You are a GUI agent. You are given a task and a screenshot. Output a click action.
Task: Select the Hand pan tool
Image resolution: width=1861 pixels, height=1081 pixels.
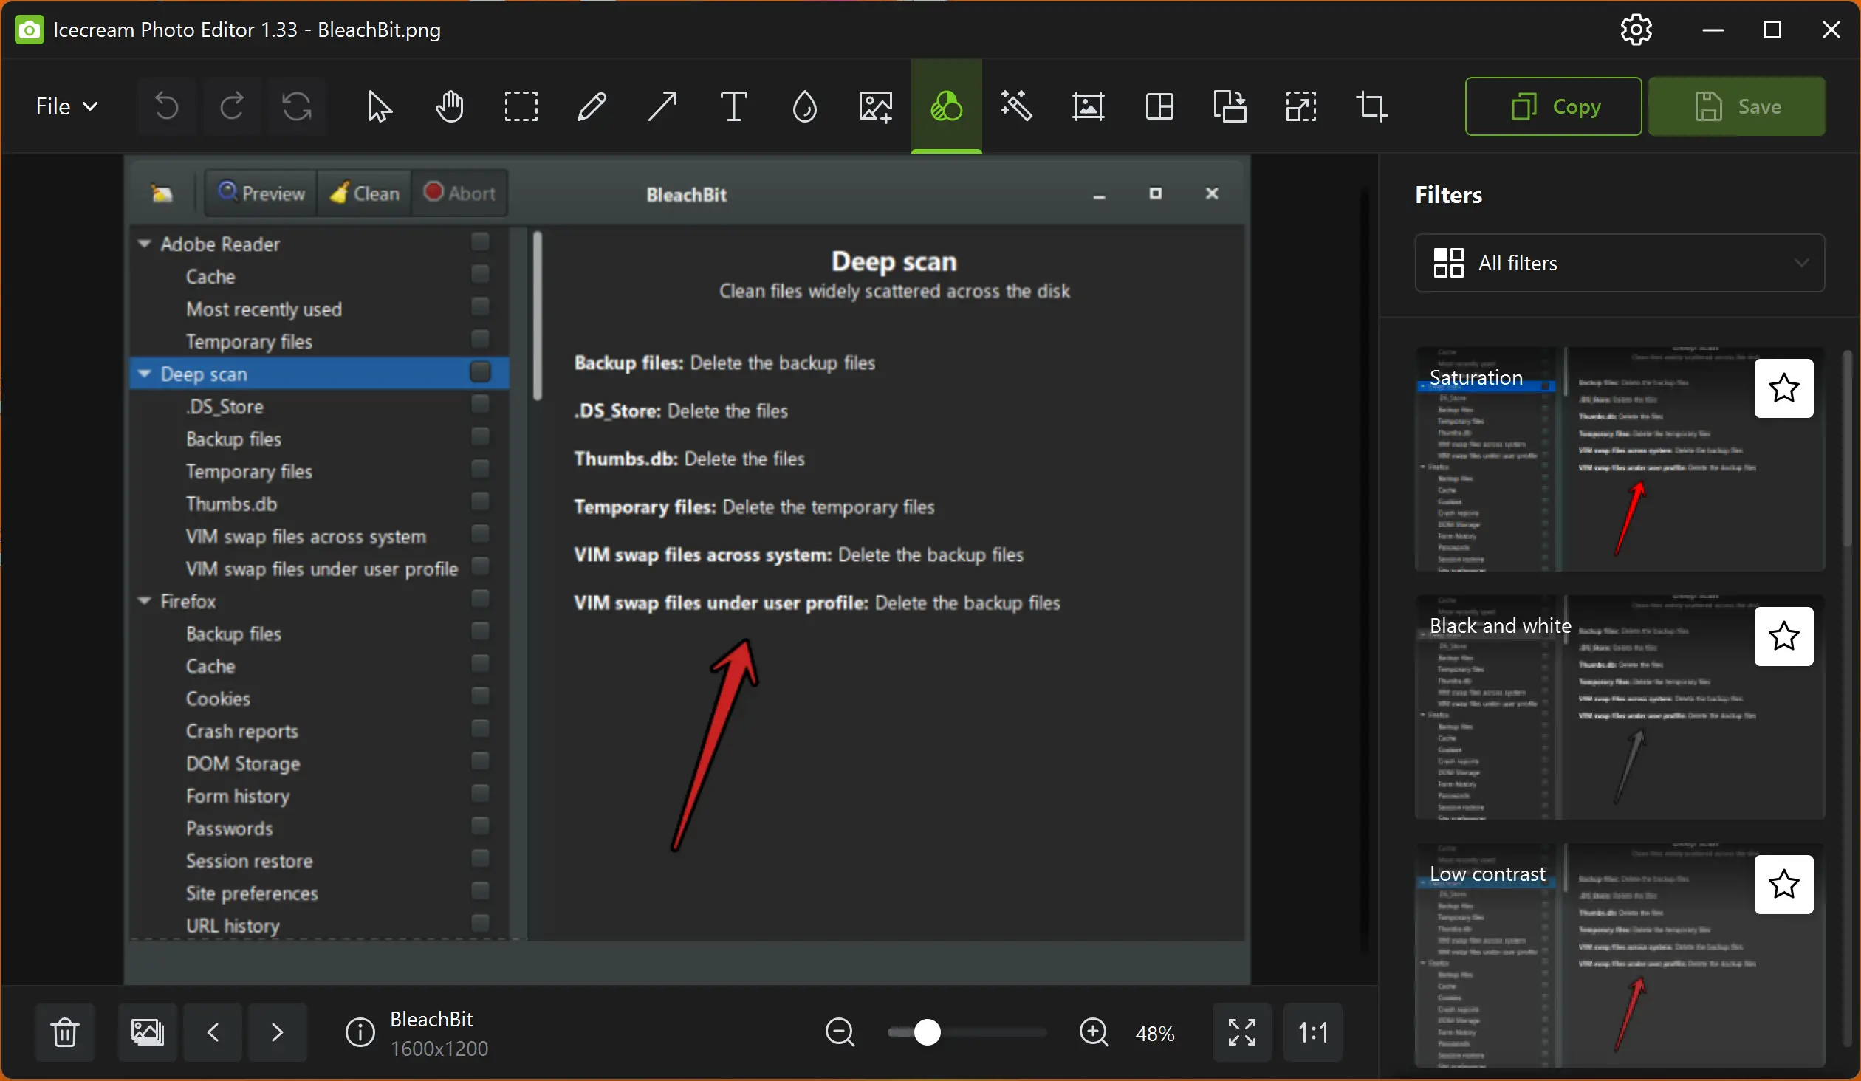(x=450, y=106)
